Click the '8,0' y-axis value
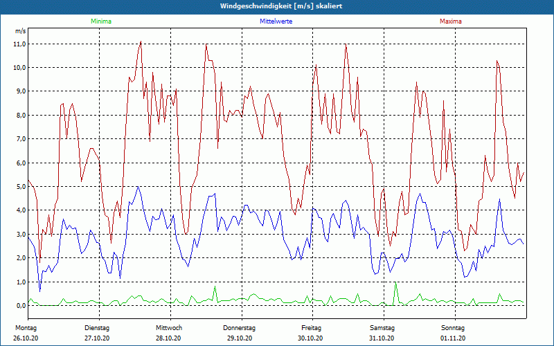Viewport: 554px width, 346px height. [21, 116]
